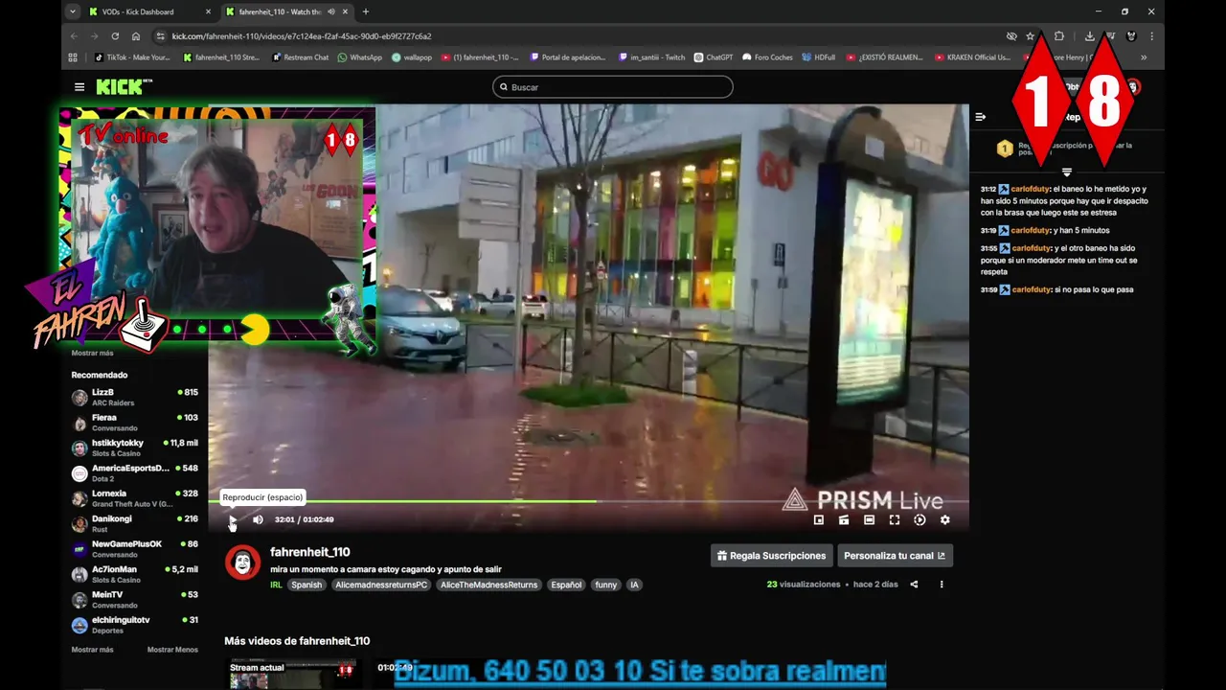Open the Spanish tag

tap(306, 585)
